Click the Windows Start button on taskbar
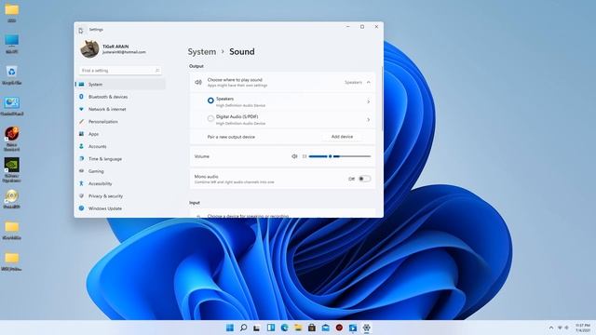 [230, 328]
